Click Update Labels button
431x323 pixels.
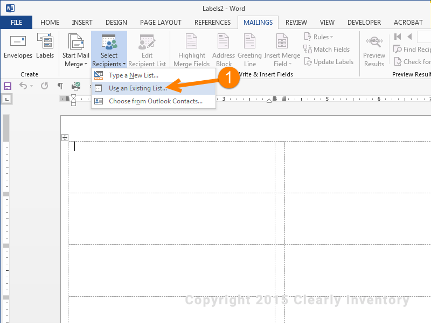pos(329,62)
